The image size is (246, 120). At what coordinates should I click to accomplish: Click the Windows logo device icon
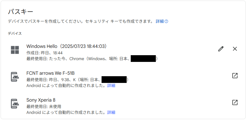[15, 50]
